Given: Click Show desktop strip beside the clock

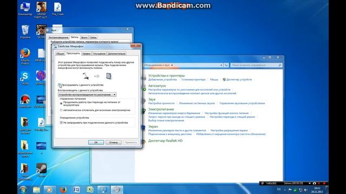Looking at the screenshot, I should 327,190.
